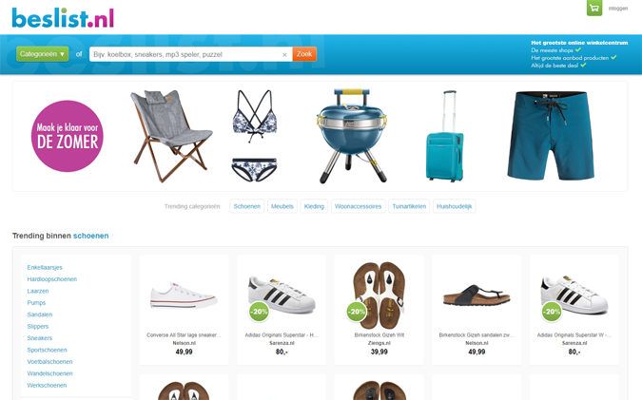Select the turquoise suitcase image

tap(445, 136)
